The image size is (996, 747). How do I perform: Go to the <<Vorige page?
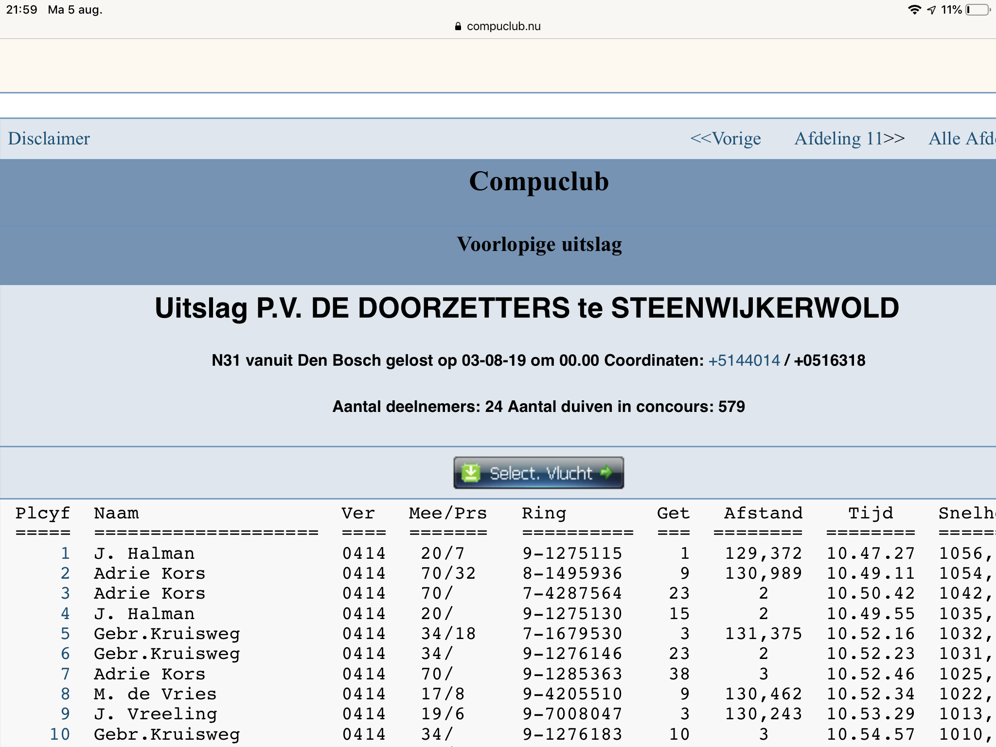(x=726, y=139)
